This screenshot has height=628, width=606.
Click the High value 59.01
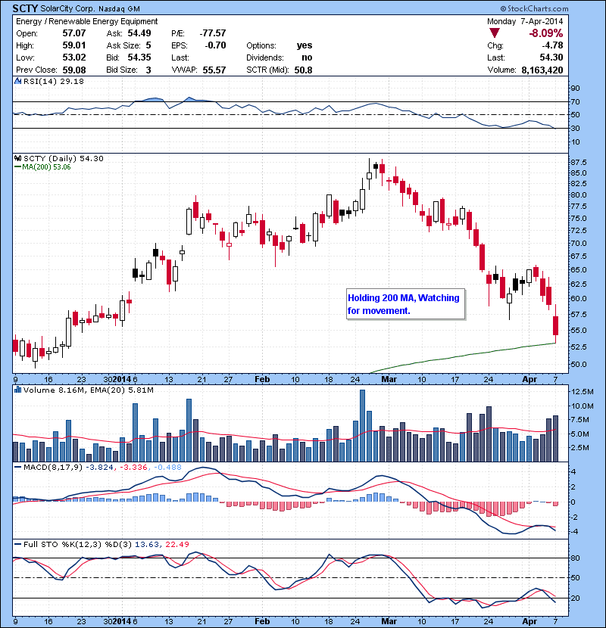(x=74, y=45)
